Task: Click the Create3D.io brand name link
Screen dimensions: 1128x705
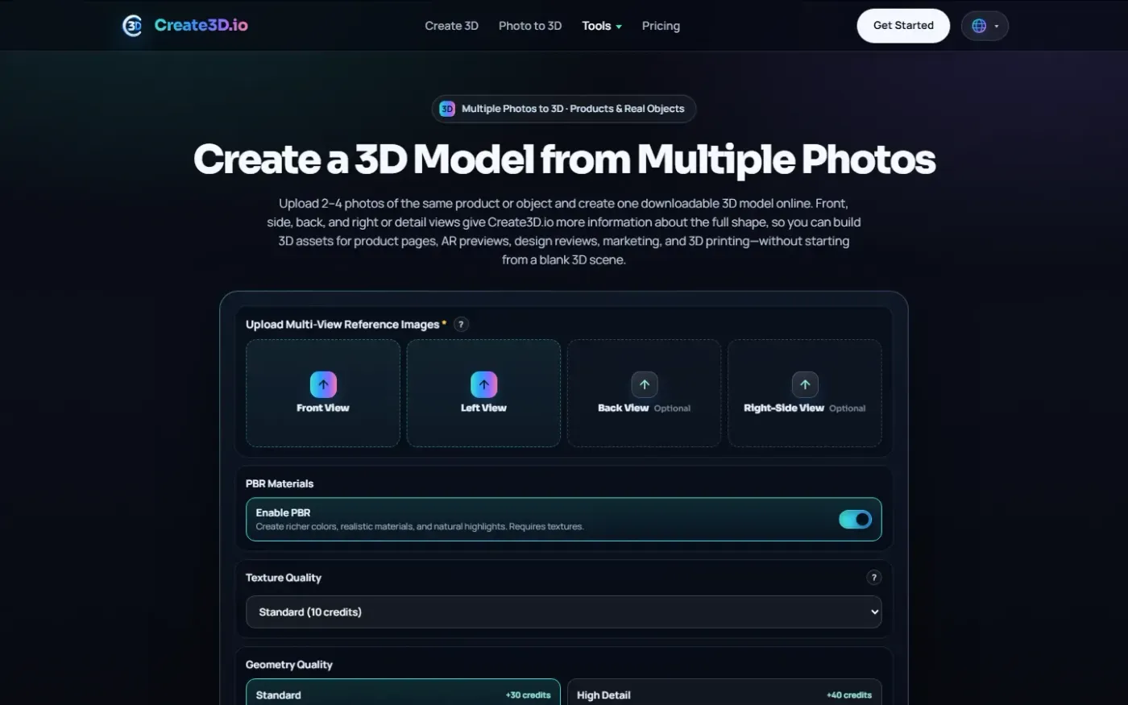Action: (x=201, y=25)
